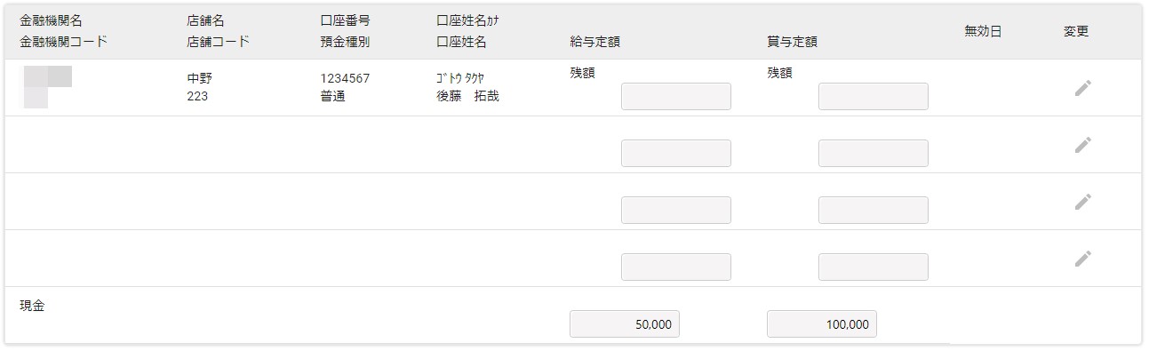Viewport: 1149px width, 351px height.
Task: Click the edit pencil for the 中野 account row
Action: click(1082, 87)
